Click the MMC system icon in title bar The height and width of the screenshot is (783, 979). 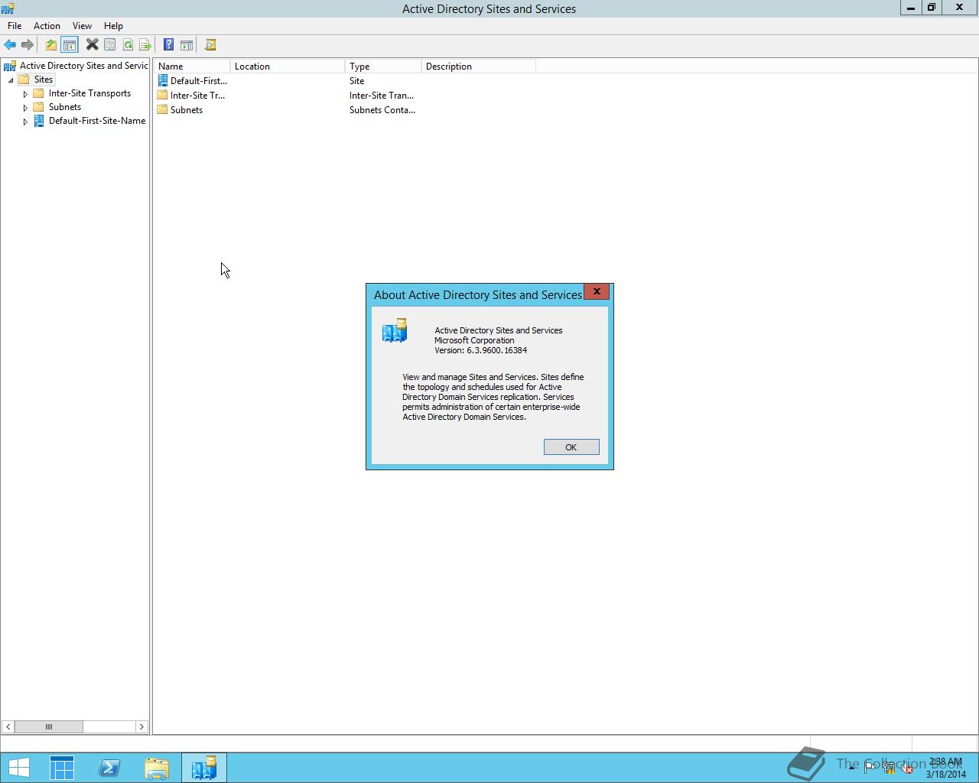(x=8, y=8)
